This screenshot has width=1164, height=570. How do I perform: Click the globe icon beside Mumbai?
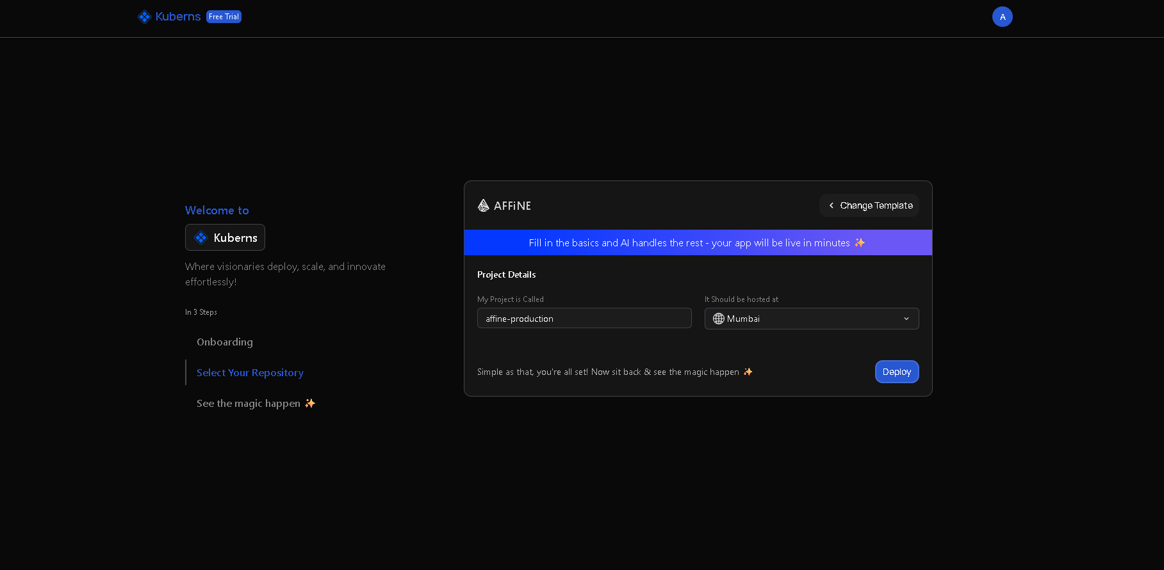[x=719, y=319]
